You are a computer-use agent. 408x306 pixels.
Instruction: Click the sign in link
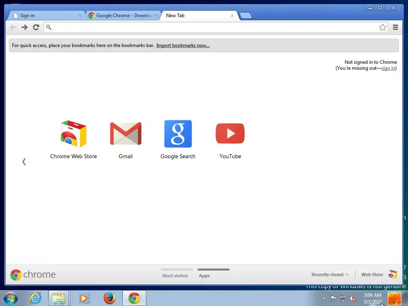click(388, 68)
